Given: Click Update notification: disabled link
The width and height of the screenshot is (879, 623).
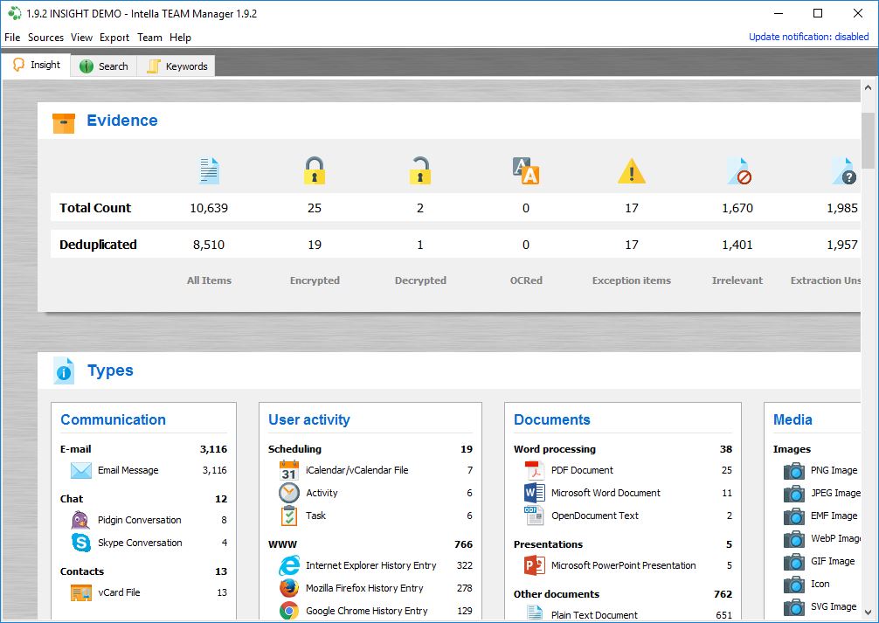Looking at the screenshot, I should click(x=808, y=37).
